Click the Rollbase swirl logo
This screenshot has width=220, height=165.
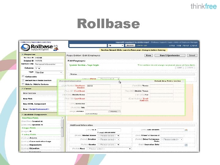pos(25,47)
